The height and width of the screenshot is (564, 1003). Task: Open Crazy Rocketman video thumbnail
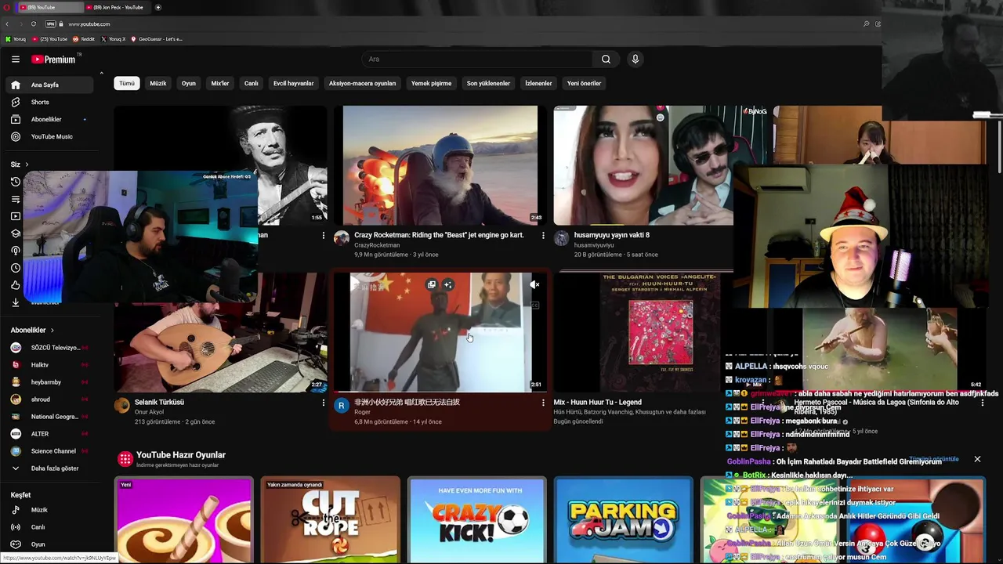pyautogui.click(x=440, y=165)
